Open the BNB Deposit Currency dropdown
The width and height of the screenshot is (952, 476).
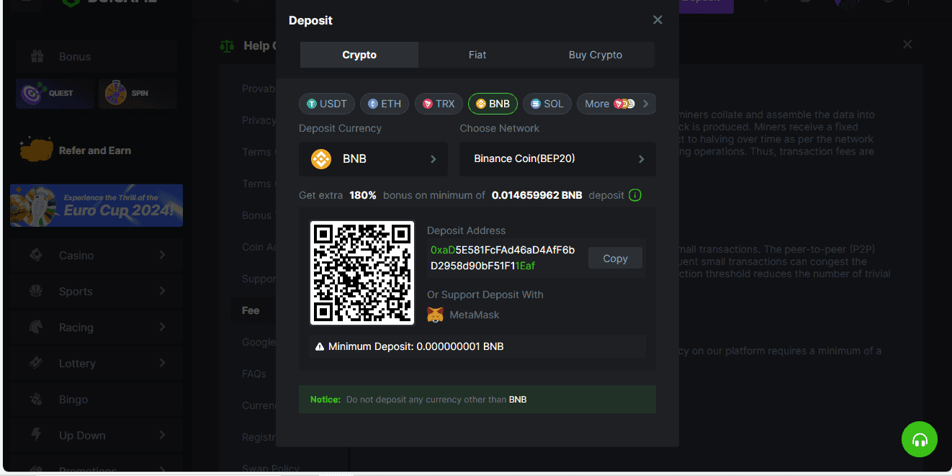[x=373, y=159]
